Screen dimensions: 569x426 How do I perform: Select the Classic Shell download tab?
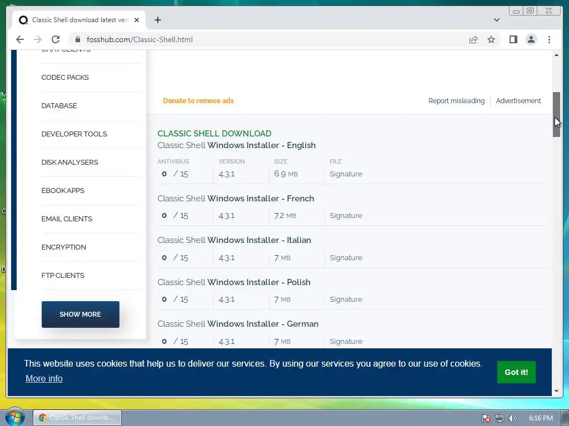pyautogui.click(x=79, y=20)
